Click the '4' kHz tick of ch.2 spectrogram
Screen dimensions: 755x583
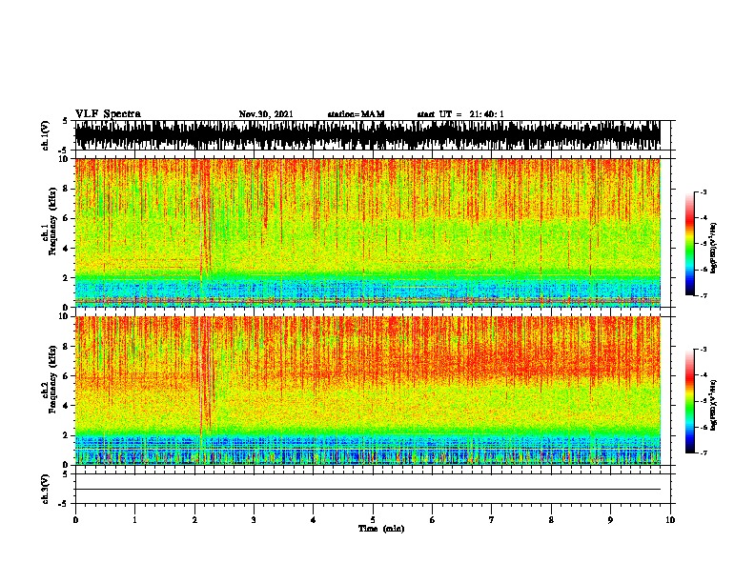click(x=67, y=406)
